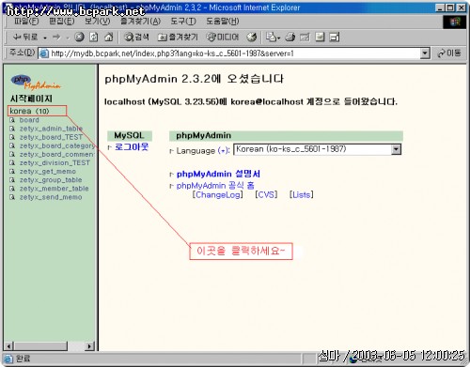Open the zetyx_division_TEST table
Image resolution: width=470 pixels, height=367 pixels.
(55, 162)
